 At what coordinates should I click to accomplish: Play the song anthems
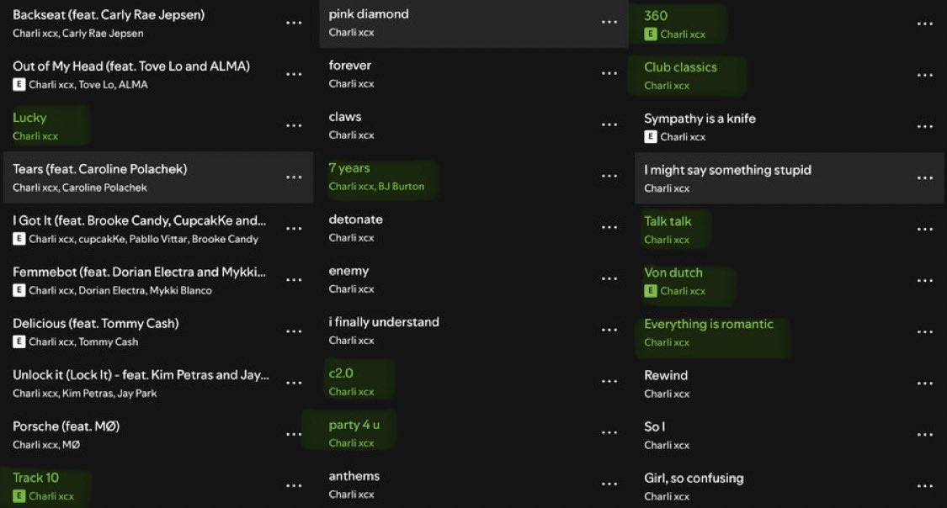(x=354, y=476)
